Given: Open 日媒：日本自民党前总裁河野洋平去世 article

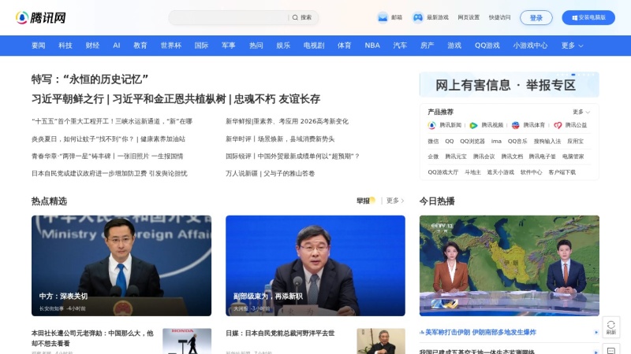Looking at the screenshot, I should coord(280,333).
